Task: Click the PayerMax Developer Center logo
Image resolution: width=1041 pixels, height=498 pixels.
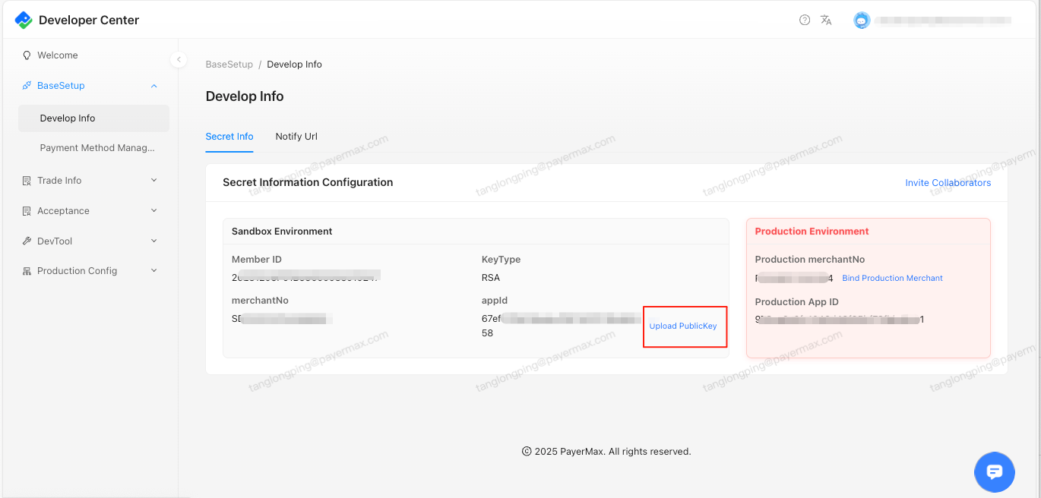Action: 24,20
